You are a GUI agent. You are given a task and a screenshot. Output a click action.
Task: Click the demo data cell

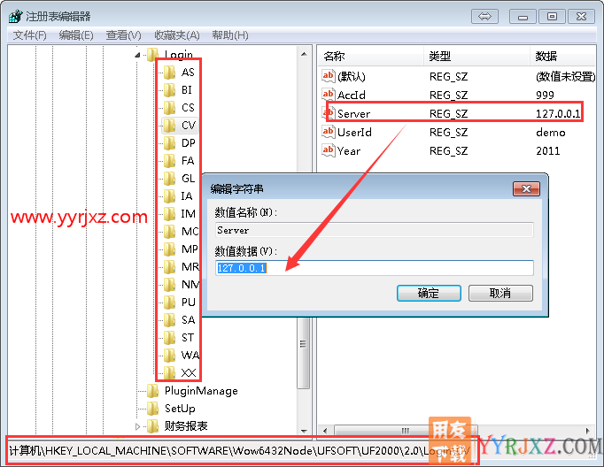[x=551, y=133]
